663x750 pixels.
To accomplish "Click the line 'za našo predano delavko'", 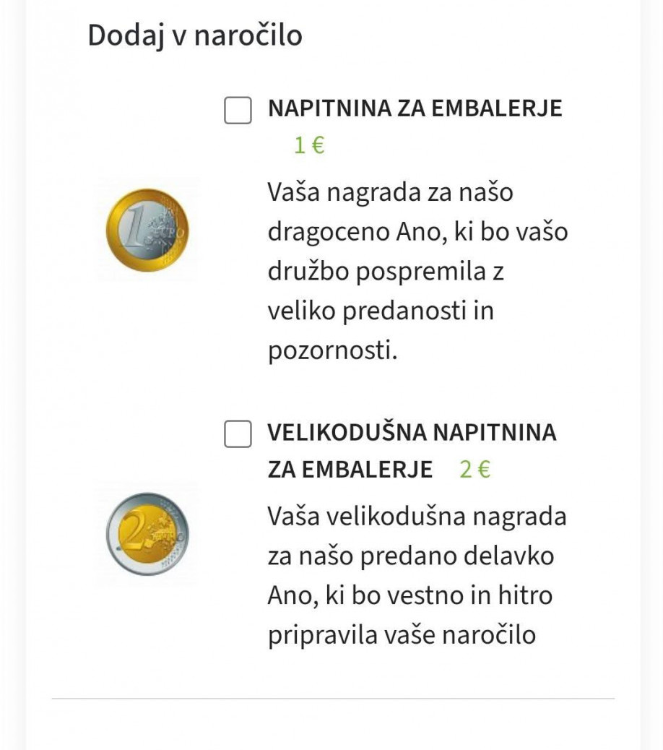I will [411, 556].
